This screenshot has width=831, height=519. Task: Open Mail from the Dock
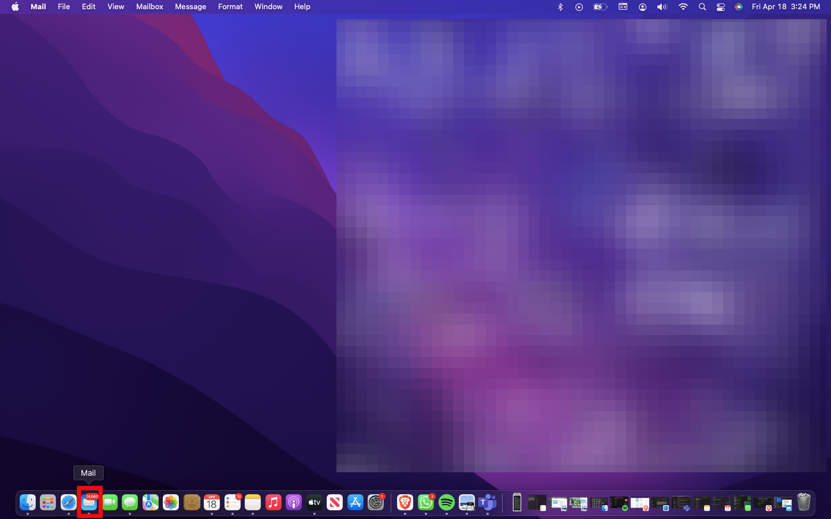[89, 502]
